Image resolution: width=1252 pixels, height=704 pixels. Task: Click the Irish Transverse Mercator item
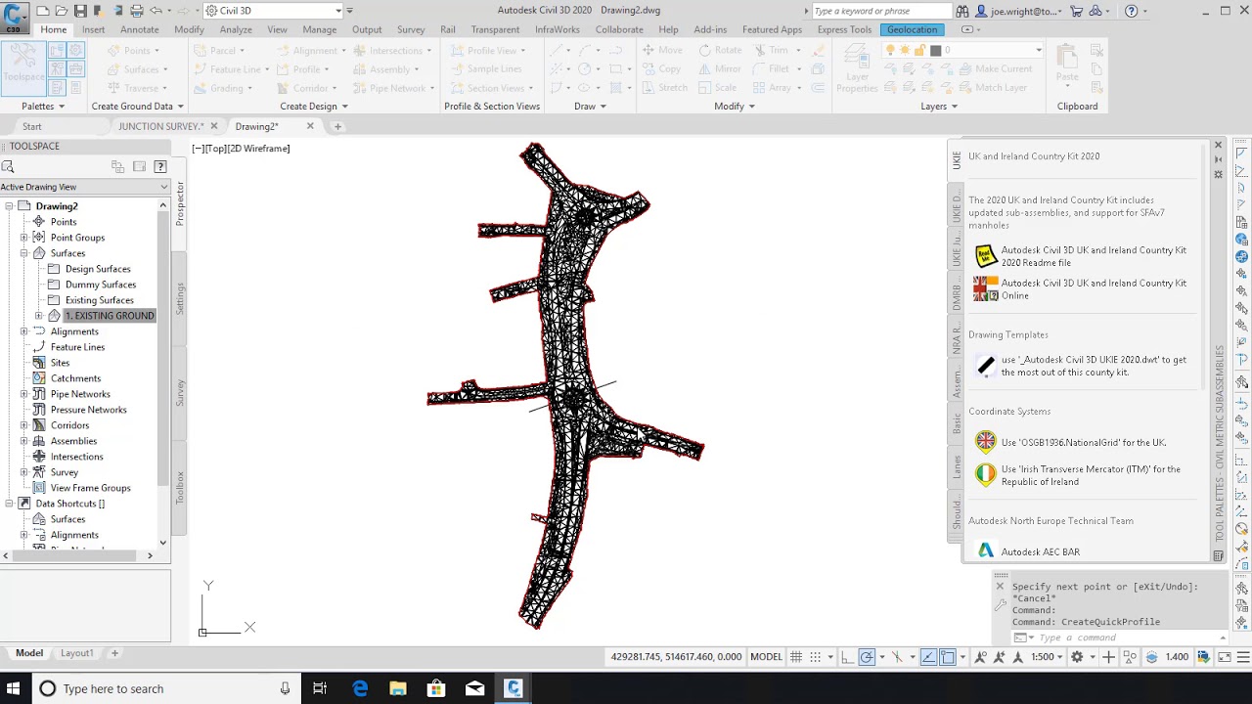(x=1078, y=475)
